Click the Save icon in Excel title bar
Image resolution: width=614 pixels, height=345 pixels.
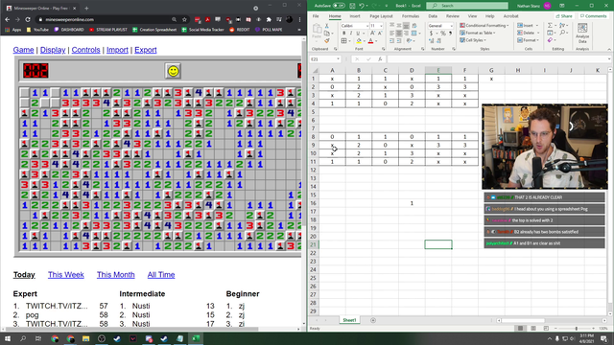pos(352,6)
